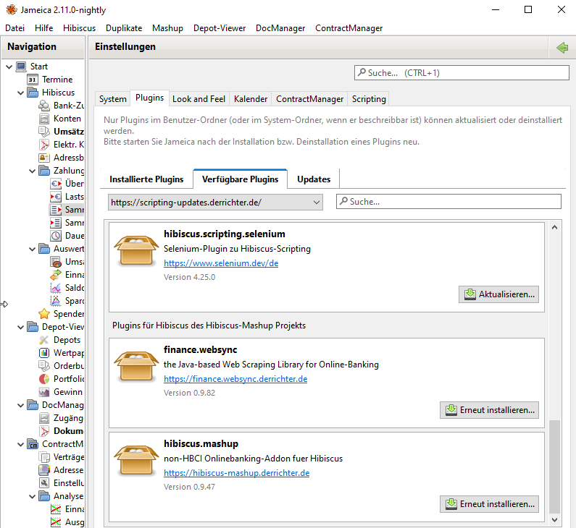
Task: Click the Zahlungsverkehr folder icon
Action: [x=44, y=171]
